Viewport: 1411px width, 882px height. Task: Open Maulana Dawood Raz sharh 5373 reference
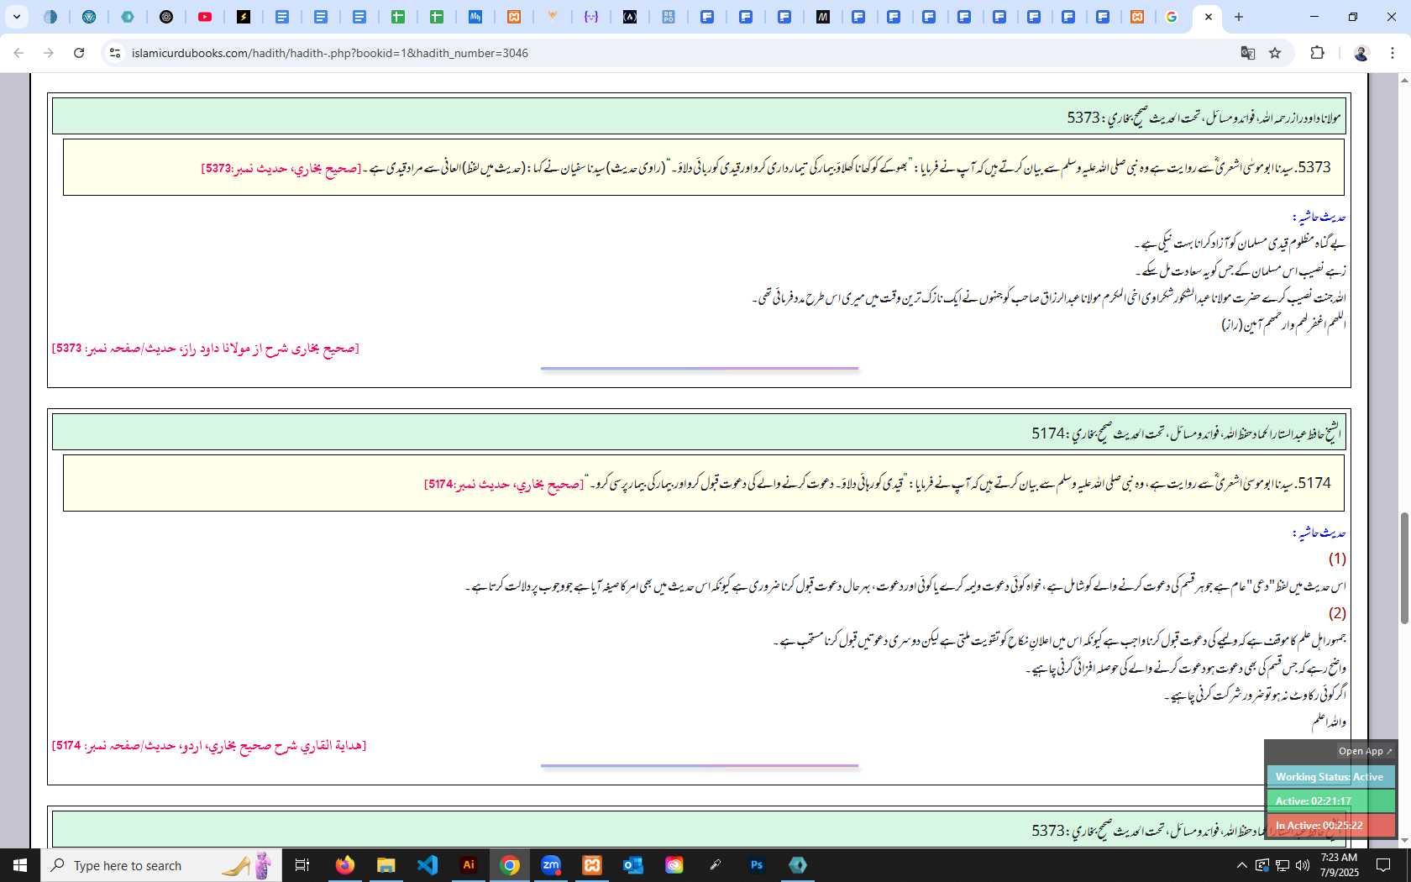point(205,348)
